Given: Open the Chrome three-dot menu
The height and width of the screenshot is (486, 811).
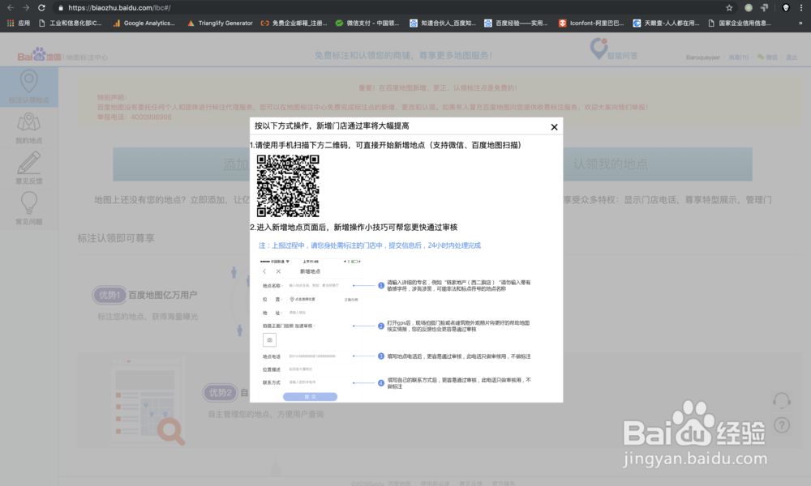Looking at the screenshot, I should (x=802, y=7).
